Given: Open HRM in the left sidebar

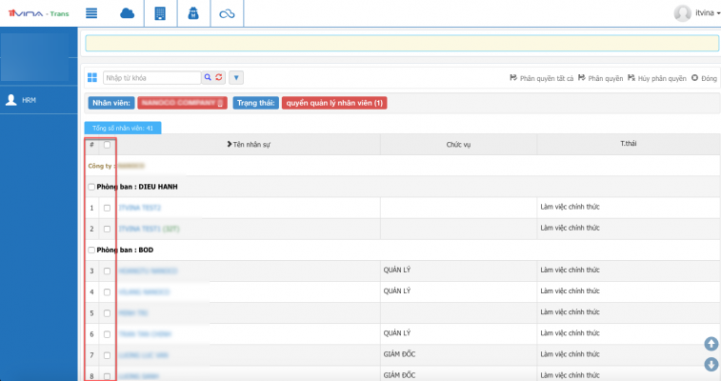Looking at the screenshot, I should click(29, 99).
